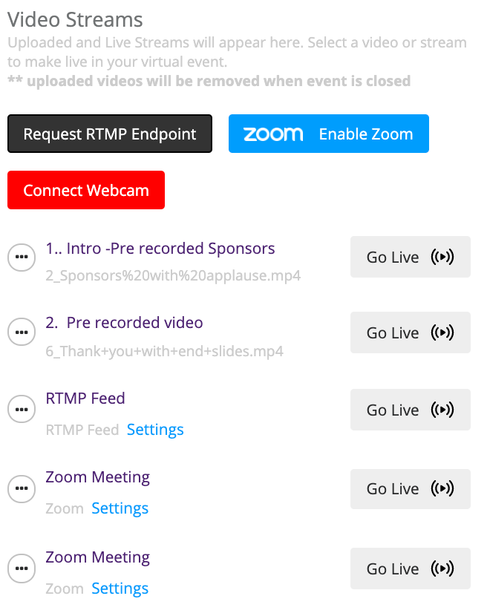Viewport: 487px width, 616px height.
Task: Open Settings for first Zoom Meeting
Action: pyautogui.click(x=120, y=508)
